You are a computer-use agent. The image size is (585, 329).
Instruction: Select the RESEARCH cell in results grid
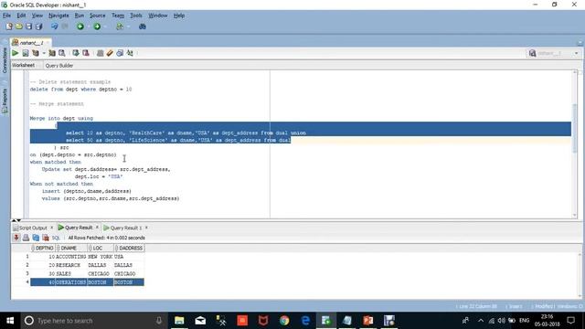pyautogui.click(x=71, y=265)
